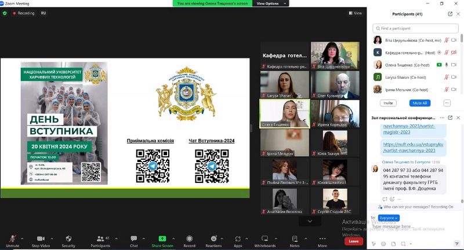Click the Stop Video camera icon
This screenshot has height=250, width=464.
point(41,238)
